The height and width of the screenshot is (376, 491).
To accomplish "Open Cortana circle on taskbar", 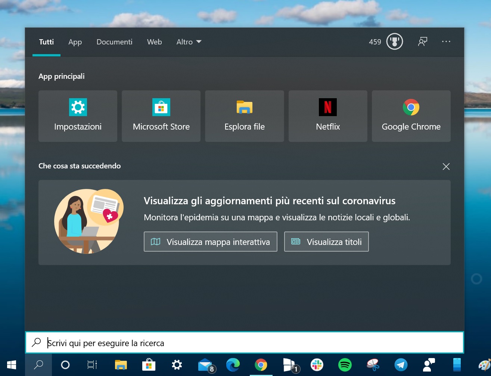I will point(65,365).
